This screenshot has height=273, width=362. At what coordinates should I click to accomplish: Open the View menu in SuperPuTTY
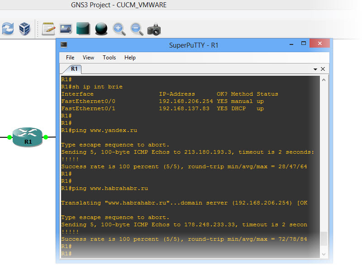[x=88, y=58]
